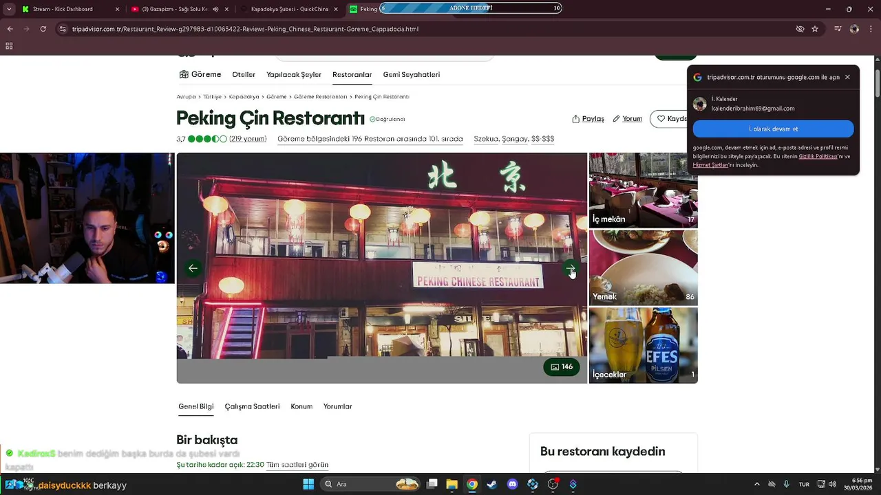Click TUR keyboard language indicator
This screenshot has width=881, height=495.
pyautogui.click(x=804, y=484)
